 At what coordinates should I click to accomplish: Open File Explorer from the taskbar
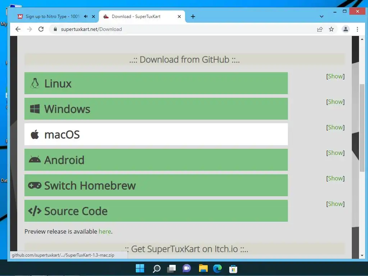point(203,268)
